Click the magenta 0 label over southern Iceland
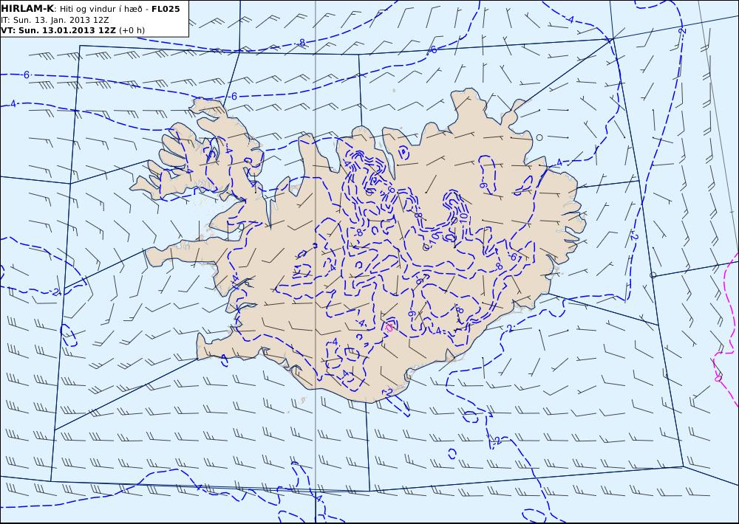This screenshot has width=739, height=524. pos(389,327)
